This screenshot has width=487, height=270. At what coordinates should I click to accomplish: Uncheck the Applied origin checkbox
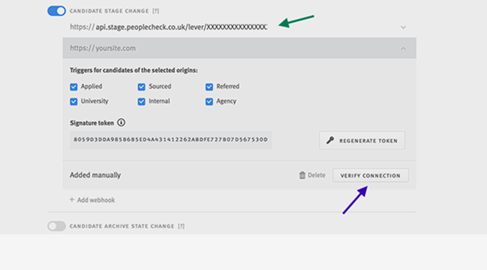[x=74, y=87]
